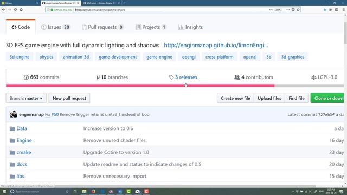Open the Pull requests tab
This screenshot has width=347, height=195.
(102, 27)
